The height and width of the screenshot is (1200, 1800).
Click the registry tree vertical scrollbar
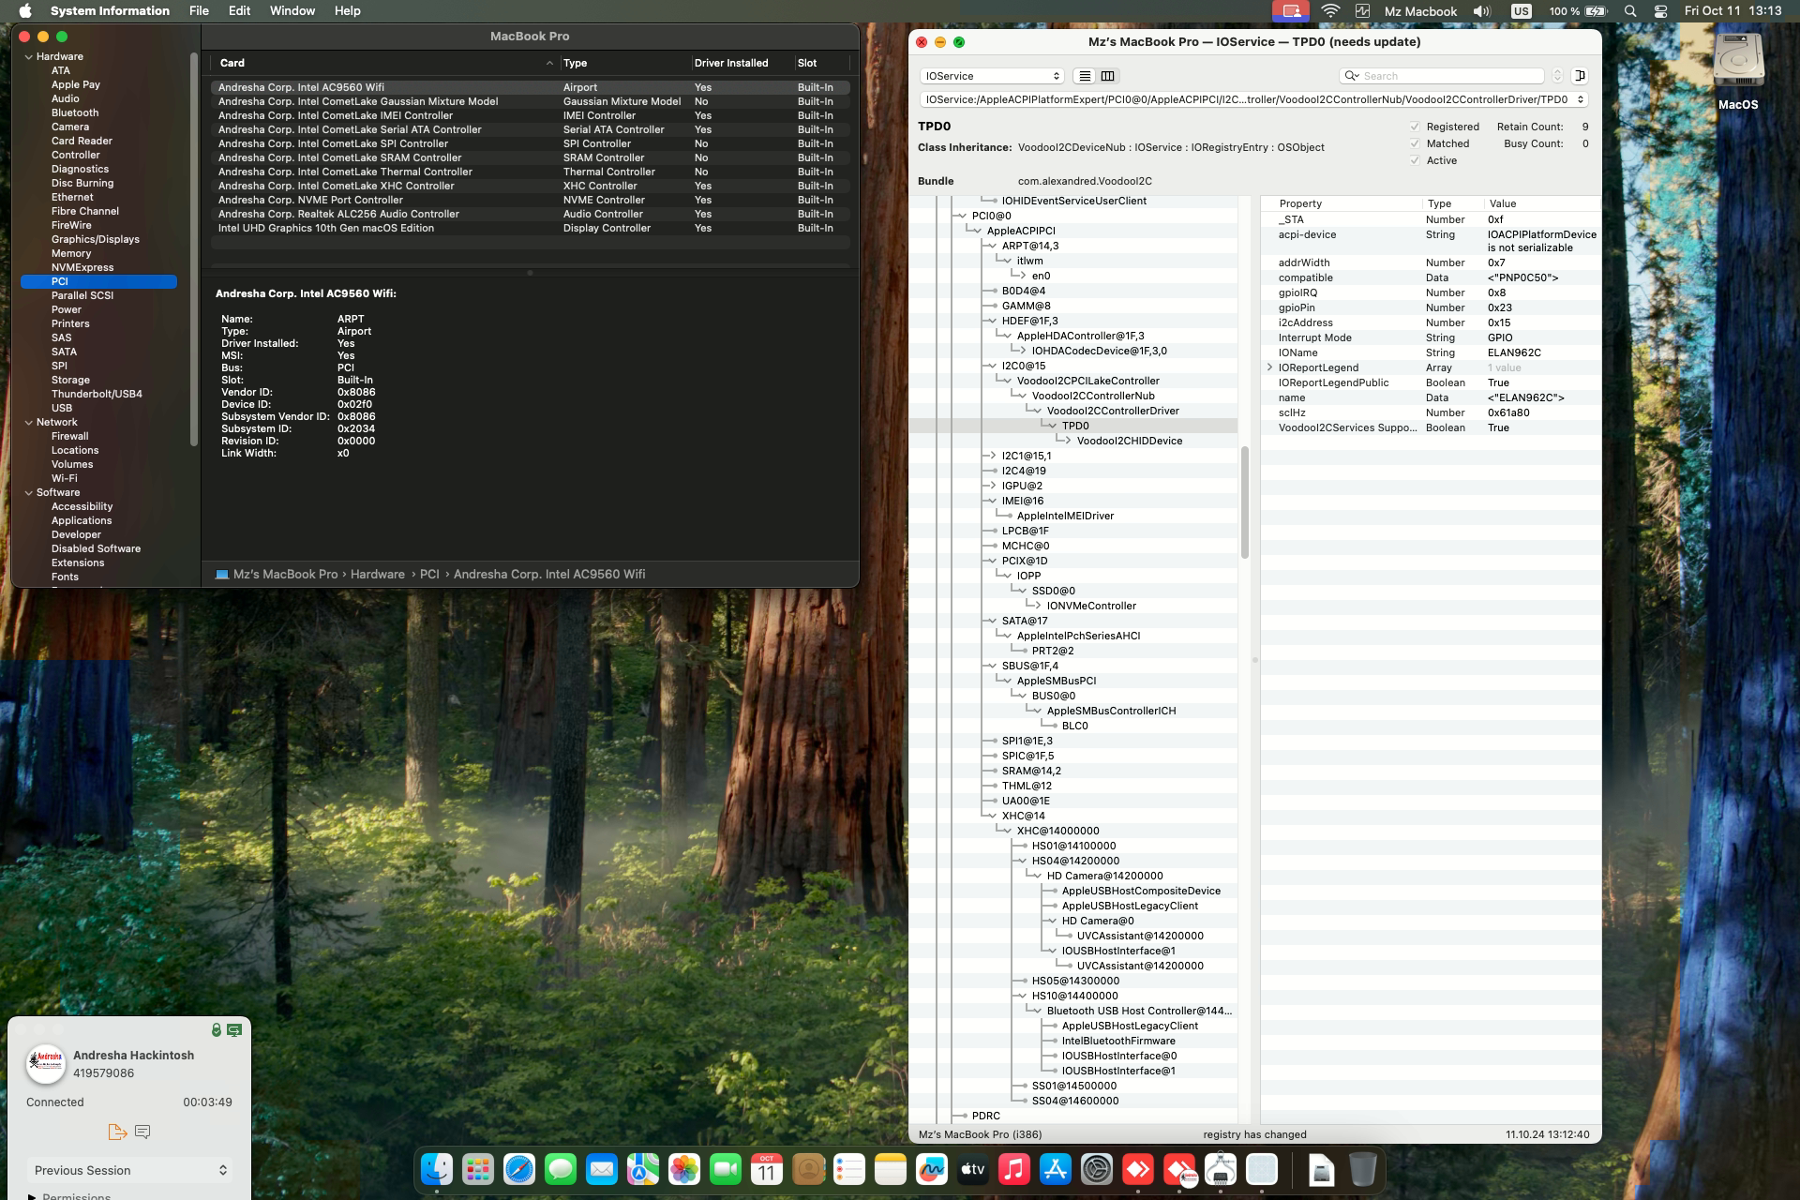point(1245,502)
